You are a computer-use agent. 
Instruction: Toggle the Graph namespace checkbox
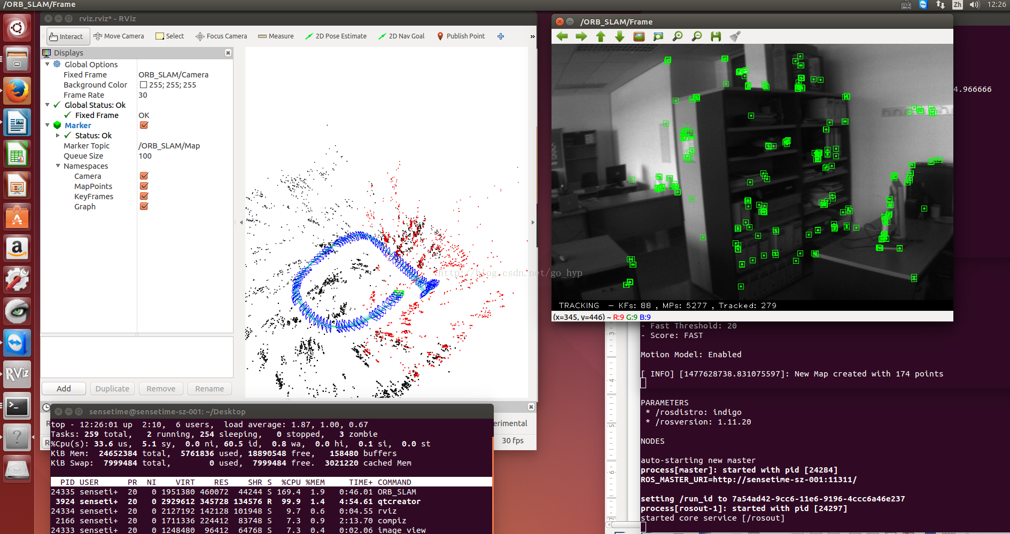[x=144, y=207]
